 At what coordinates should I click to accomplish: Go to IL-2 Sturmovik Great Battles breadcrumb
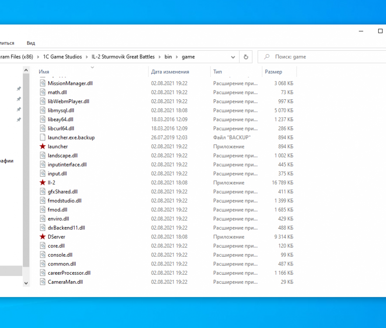pos(123,57)
